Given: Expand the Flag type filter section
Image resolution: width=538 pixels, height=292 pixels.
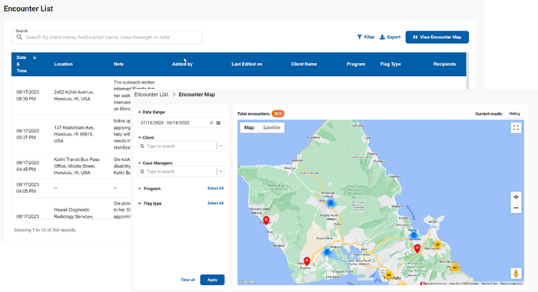Looking at the screenshot, I should pos(140,203).
